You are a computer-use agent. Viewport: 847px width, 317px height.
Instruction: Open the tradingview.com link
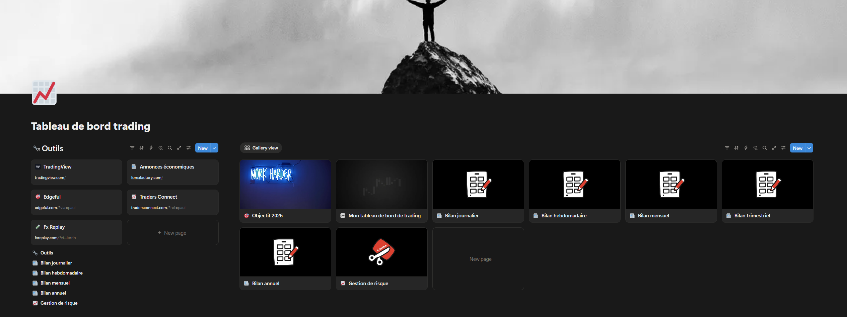click(50, 178)
